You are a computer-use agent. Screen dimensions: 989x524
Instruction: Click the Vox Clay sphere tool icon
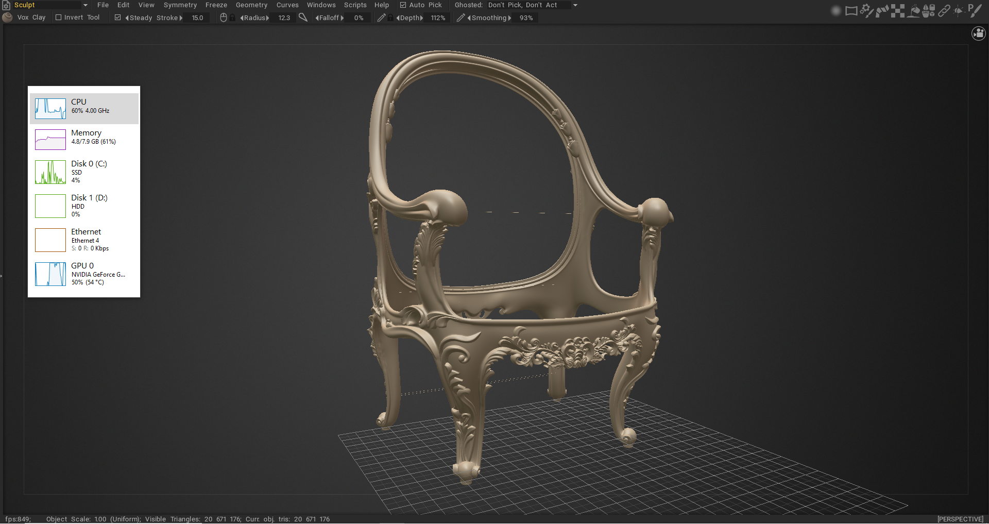(8, 18)
